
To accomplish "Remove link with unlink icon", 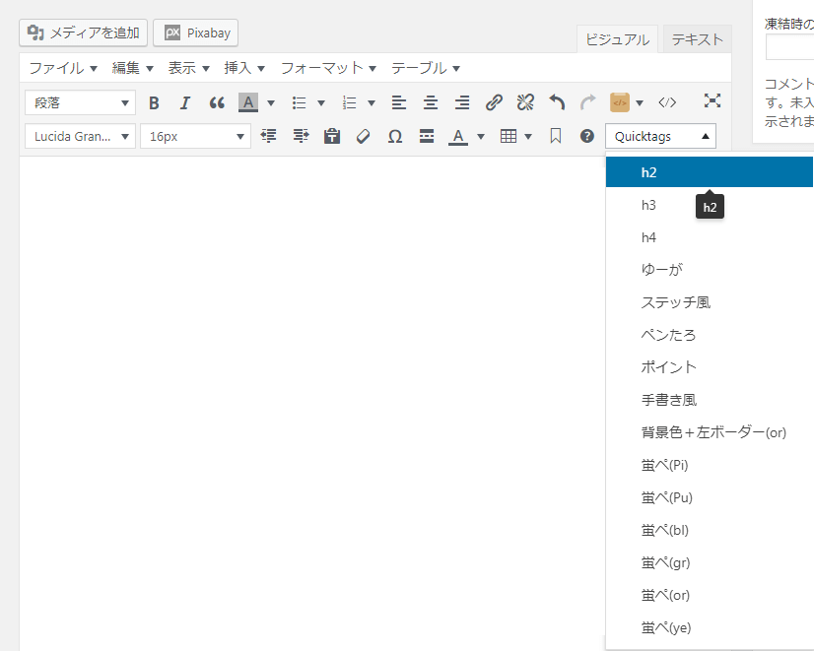I will pos(525,102).
